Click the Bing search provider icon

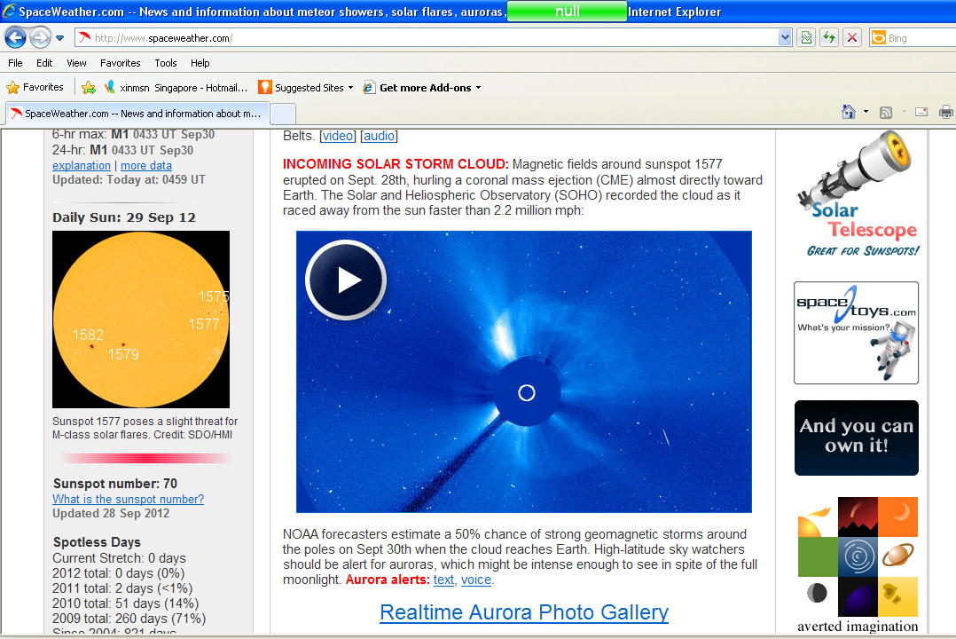[x=879, y=38]
